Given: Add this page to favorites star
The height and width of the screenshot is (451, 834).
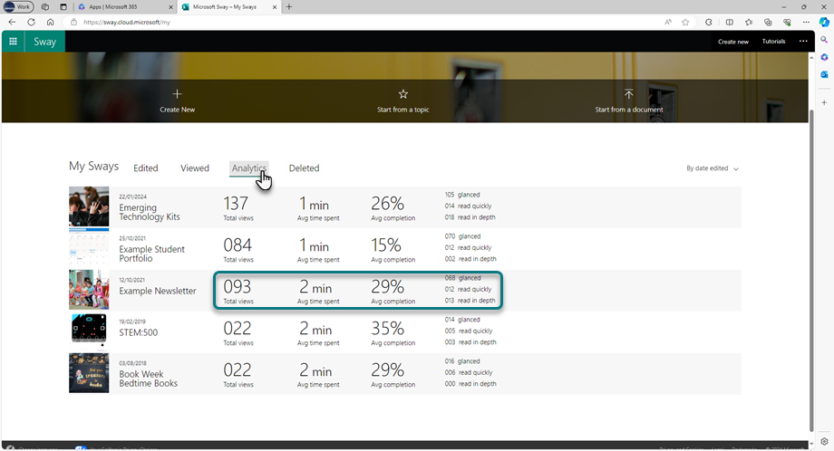Looking at the screenshot, I should pyautogui.click(x=685, y=22).
